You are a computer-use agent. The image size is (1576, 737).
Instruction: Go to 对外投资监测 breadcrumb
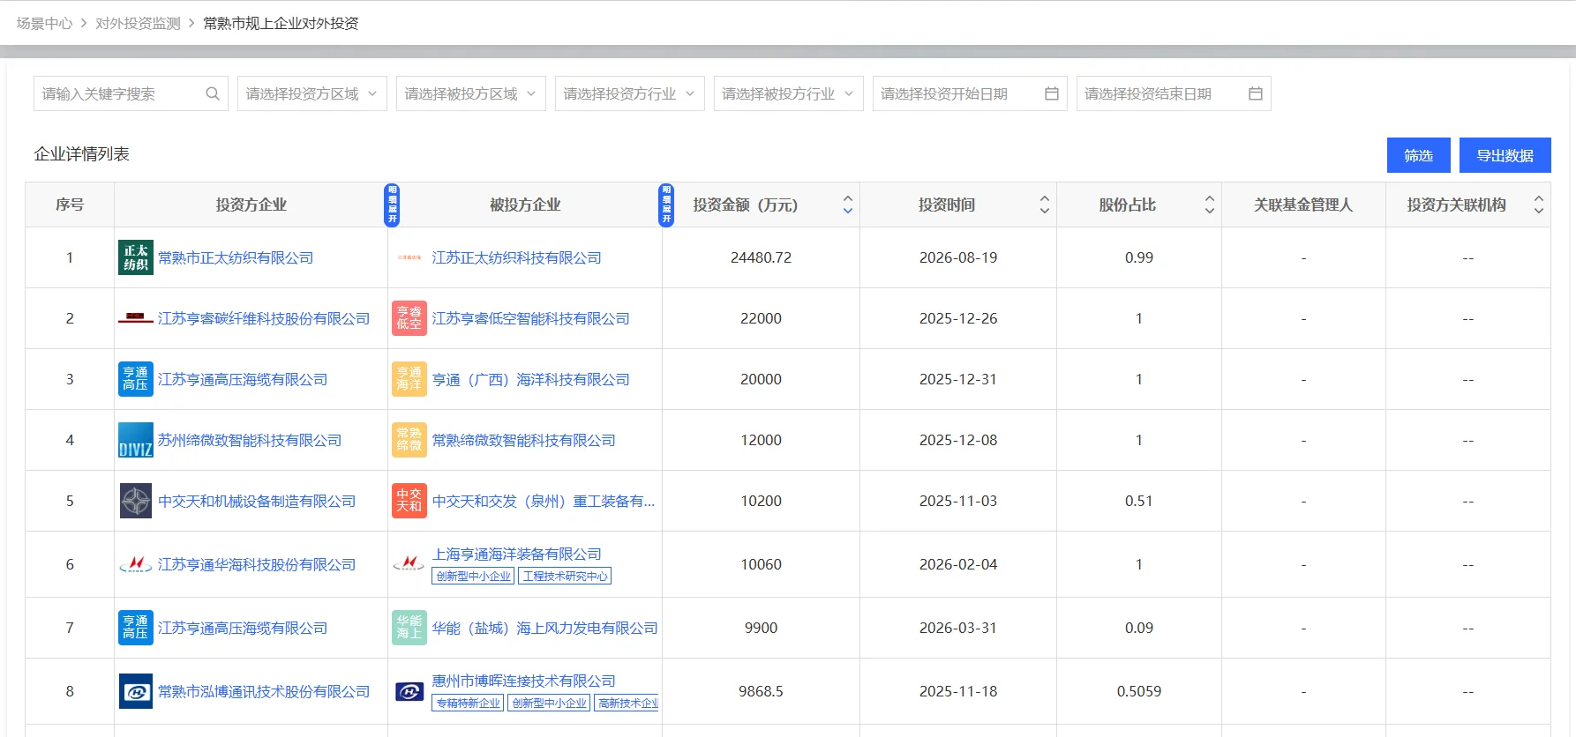click(138, 24)
